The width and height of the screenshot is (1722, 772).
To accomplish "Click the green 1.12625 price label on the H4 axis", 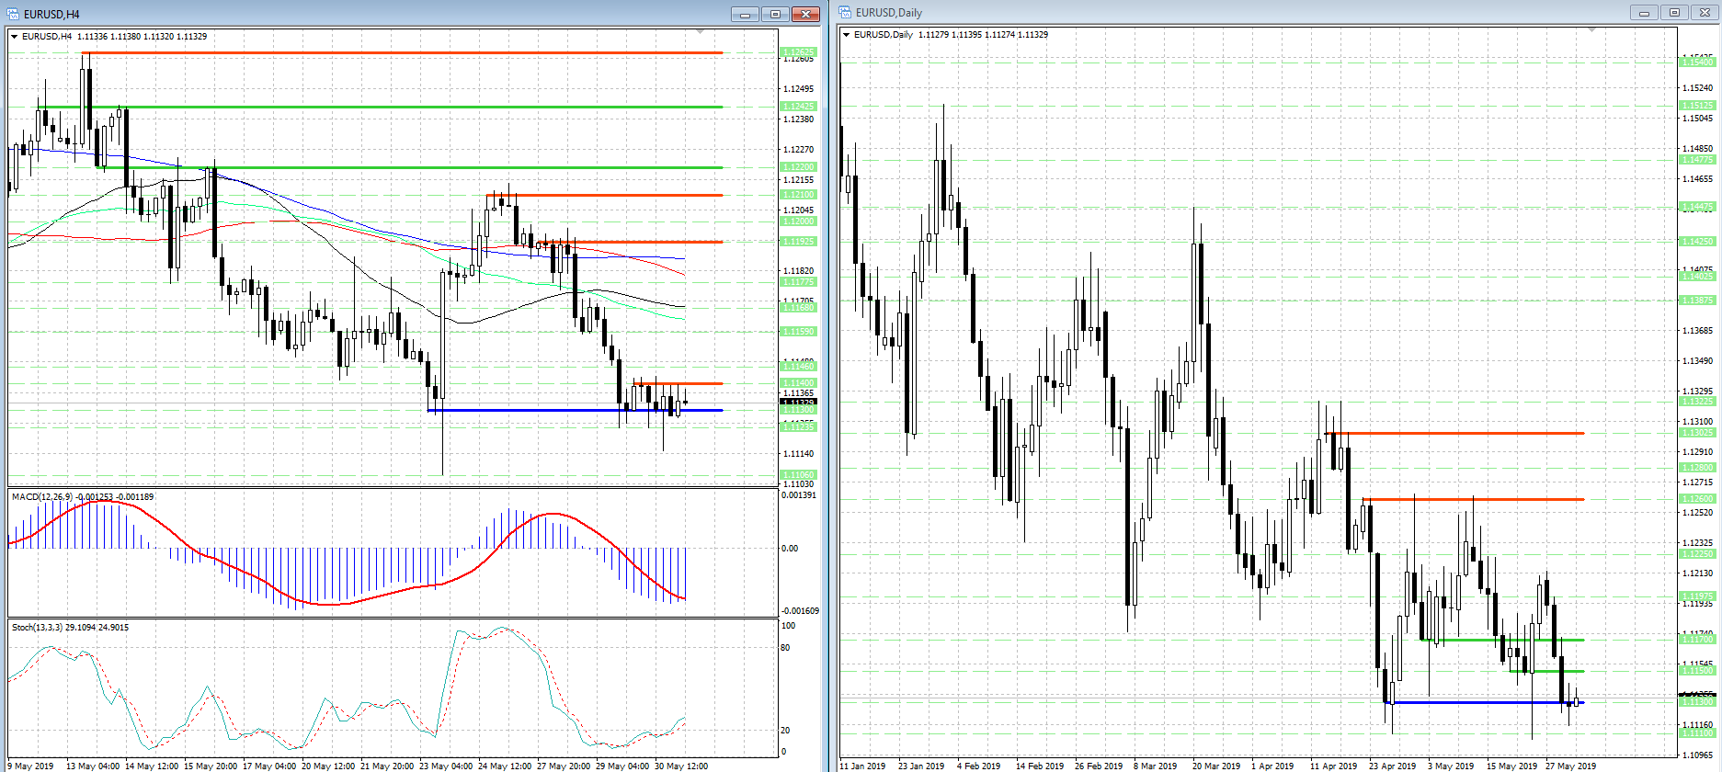I will (797, 52).
